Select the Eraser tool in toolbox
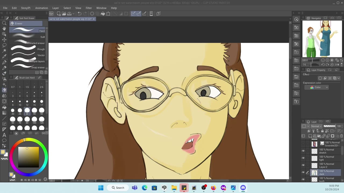Image resolution: width=344 pixels, height=193 pixels. tap(4, 90)
